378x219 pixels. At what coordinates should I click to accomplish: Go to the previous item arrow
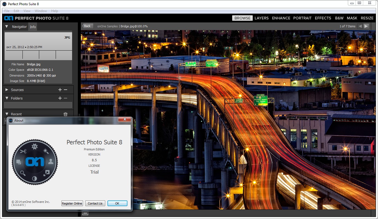[x=360, y=26]
